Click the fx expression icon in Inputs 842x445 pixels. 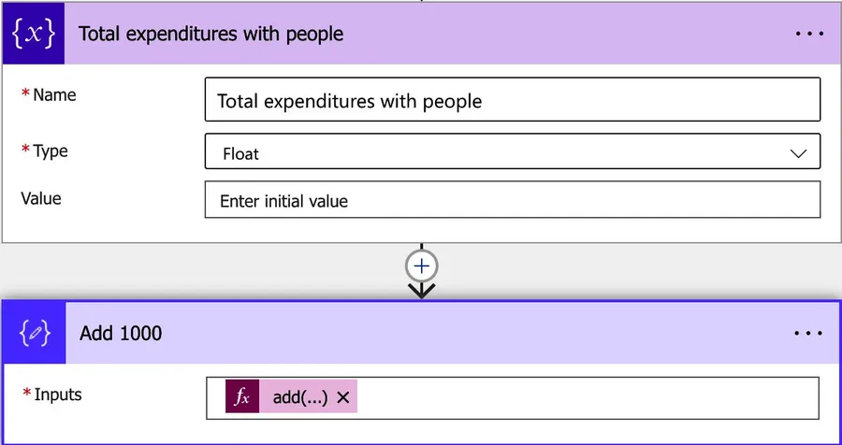242,397
